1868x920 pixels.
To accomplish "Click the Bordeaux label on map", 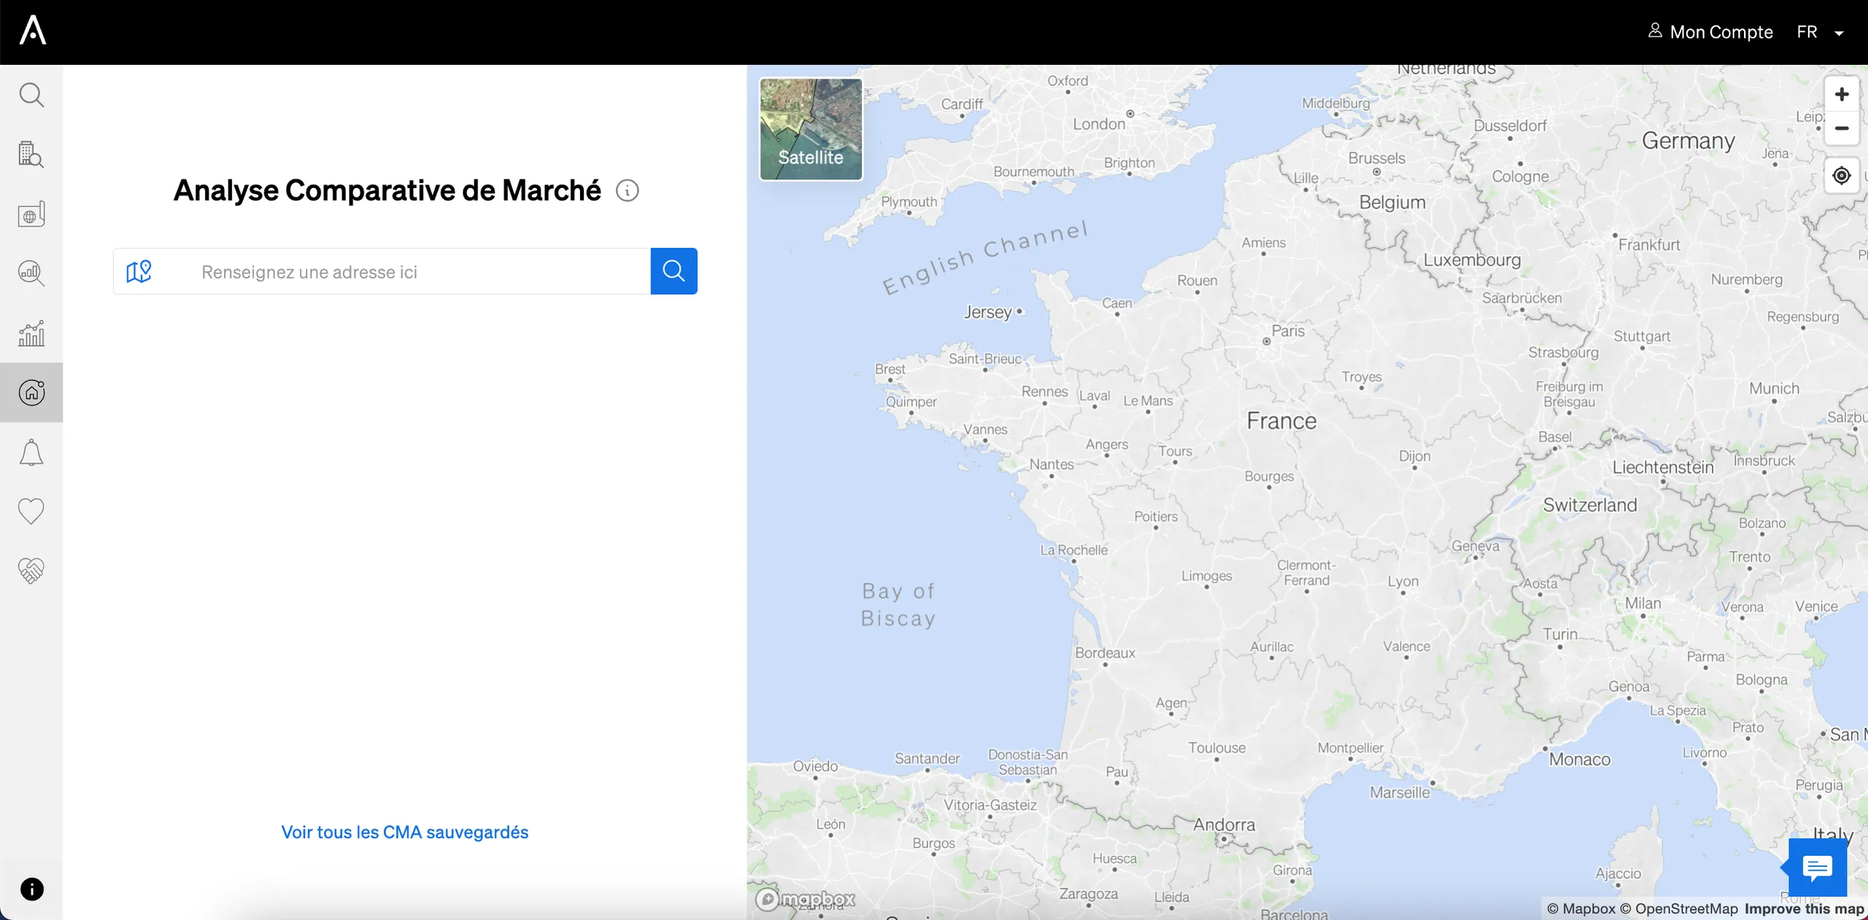I will click(x=1105, y=653).
